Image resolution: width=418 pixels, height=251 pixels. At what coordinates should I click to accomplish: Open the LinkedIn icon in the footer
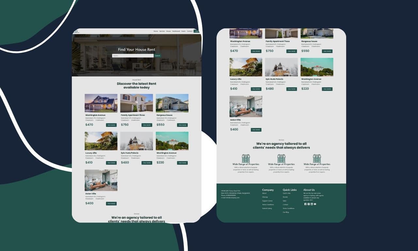(x=312, y=204)
